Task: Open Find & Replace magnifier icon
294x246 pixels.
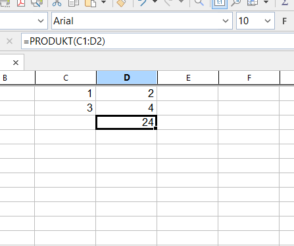Action: coord(199,3)
